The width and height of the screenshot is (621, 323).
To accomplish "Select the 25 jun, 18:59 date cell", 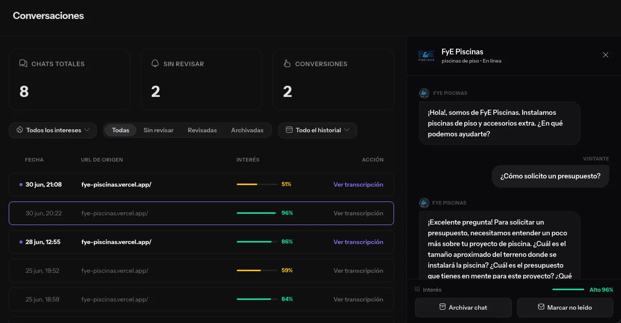I will point(43,299).
